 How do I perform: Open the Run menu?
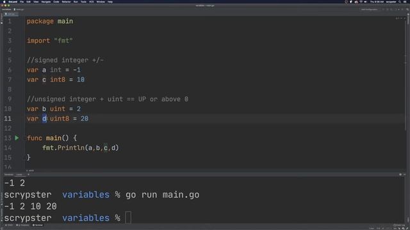pos(76,2)
